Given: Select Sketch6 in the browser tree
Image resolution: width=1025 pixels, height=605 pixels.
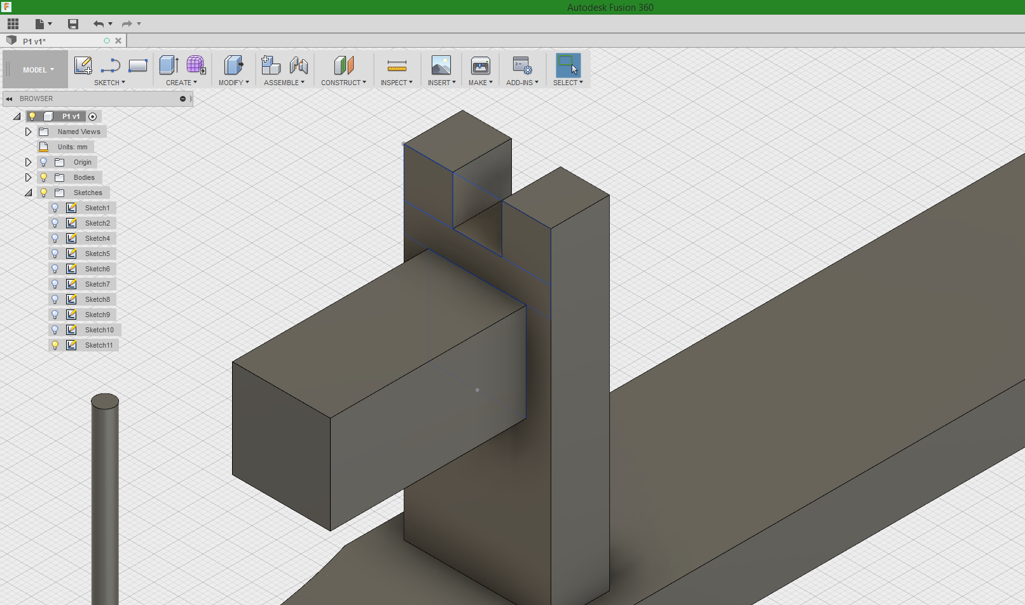Looking at the screenshot, I should point(97,269).
